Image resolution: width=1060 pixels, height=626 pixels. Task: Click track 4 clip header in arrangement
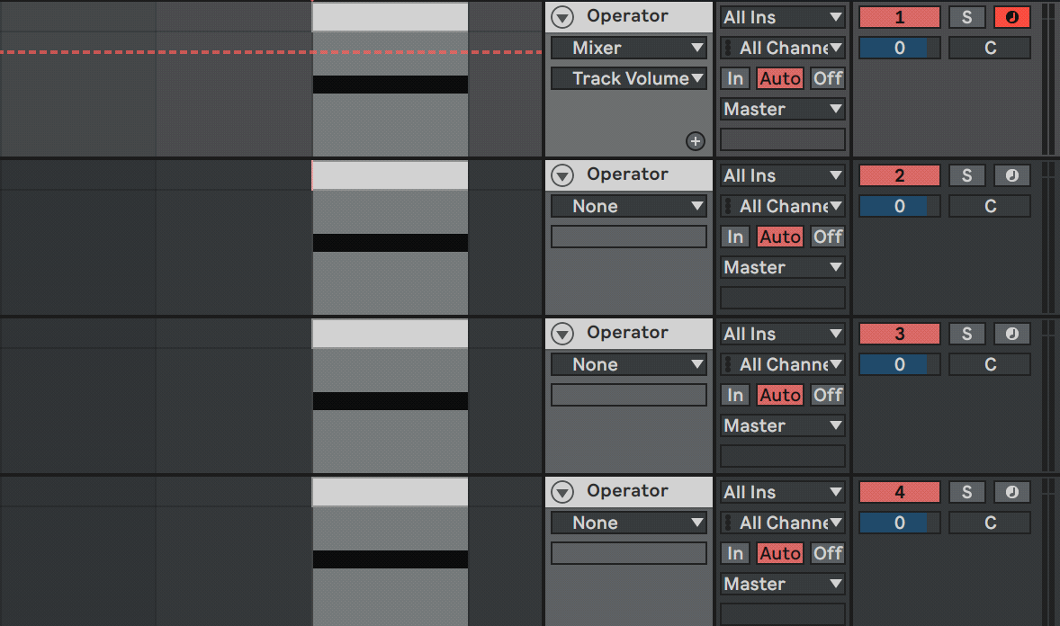(x=390, y=492)
